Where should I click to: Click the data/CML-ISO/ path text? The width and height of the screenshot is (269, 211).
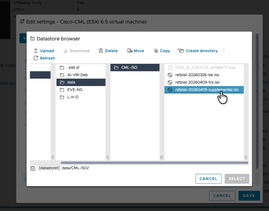click(x=75, y=168)
